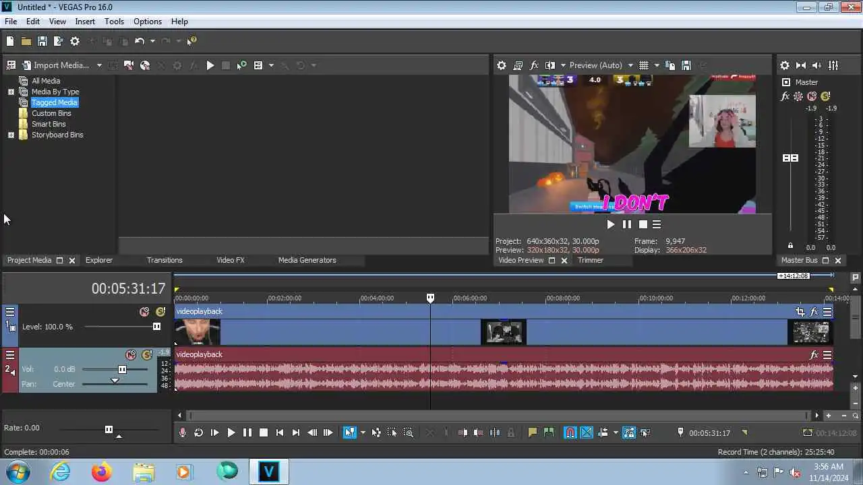Open undo history dropdown arrow

(152, 41)
